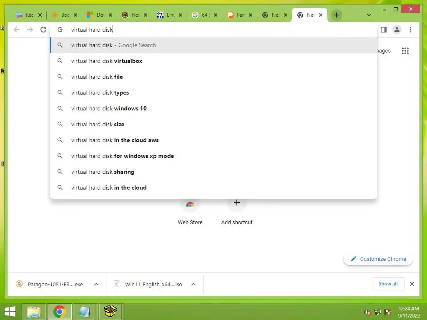Screen dimensions: 427x320
Task: Open the yellow box app in taskbar
Action: (x=110, y=312)
